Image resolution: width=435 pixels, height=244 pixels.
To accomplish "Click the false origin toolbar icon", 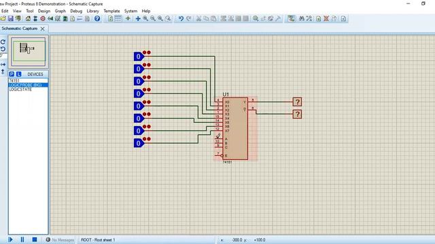I will coord(128,18).
